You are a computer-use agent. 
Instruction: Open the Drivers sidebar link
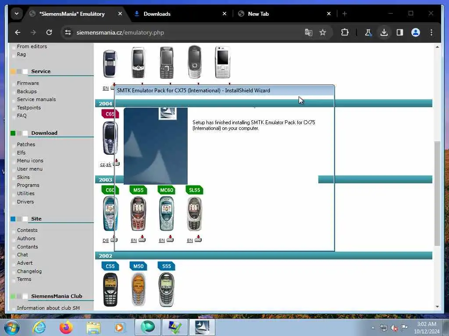(25, 202)
